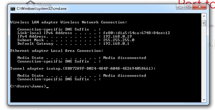Click the Wireless LAN adapter heading line
The image size is (215, 110).
(69, 22)
